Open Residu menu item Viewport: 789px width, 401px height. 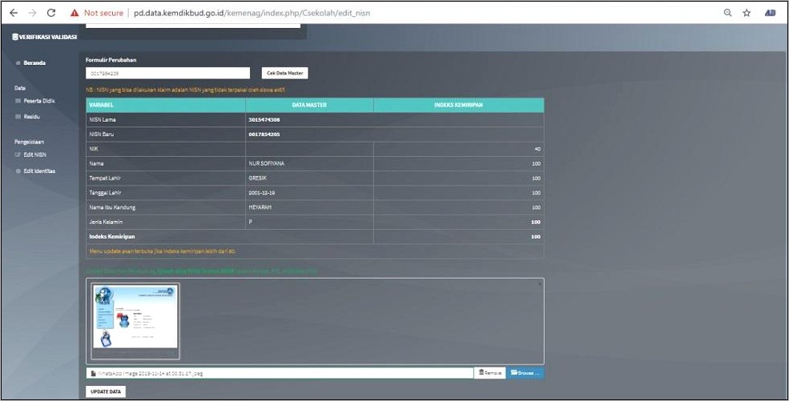coord(32,117)
